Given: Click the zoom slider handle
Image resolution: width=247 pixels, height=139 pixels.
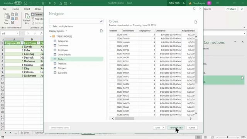Looking at the screenshot, I should pyautogui.click(x=228, y=137).
